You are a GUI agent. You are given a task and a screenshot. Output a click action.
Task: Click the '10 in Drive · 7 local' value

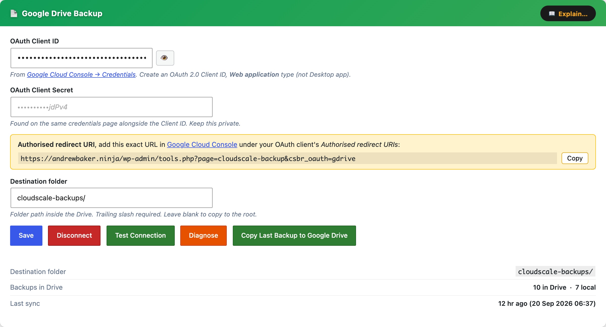(564, 287)
